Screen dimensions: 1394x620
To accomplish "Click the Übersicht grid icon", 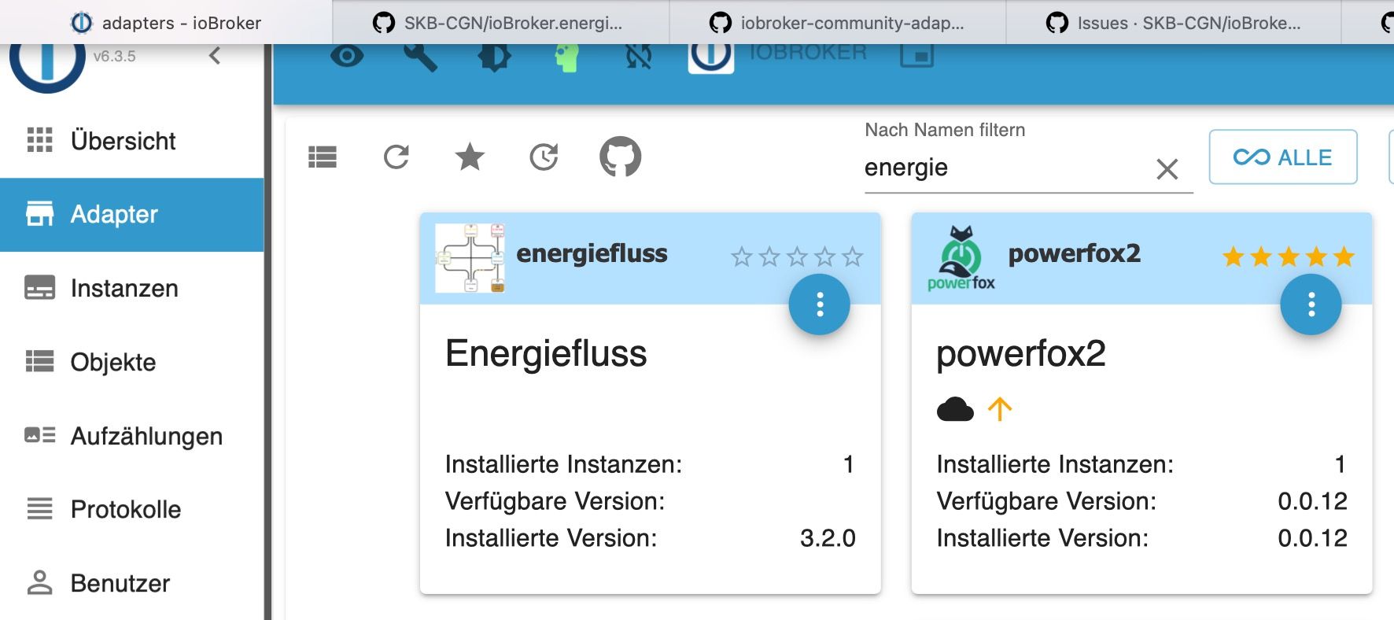I will coord(40,140).
